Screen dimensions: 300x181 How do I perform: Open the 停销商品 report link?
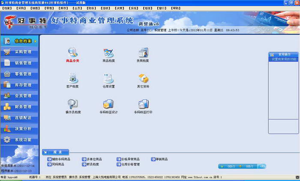159,159
